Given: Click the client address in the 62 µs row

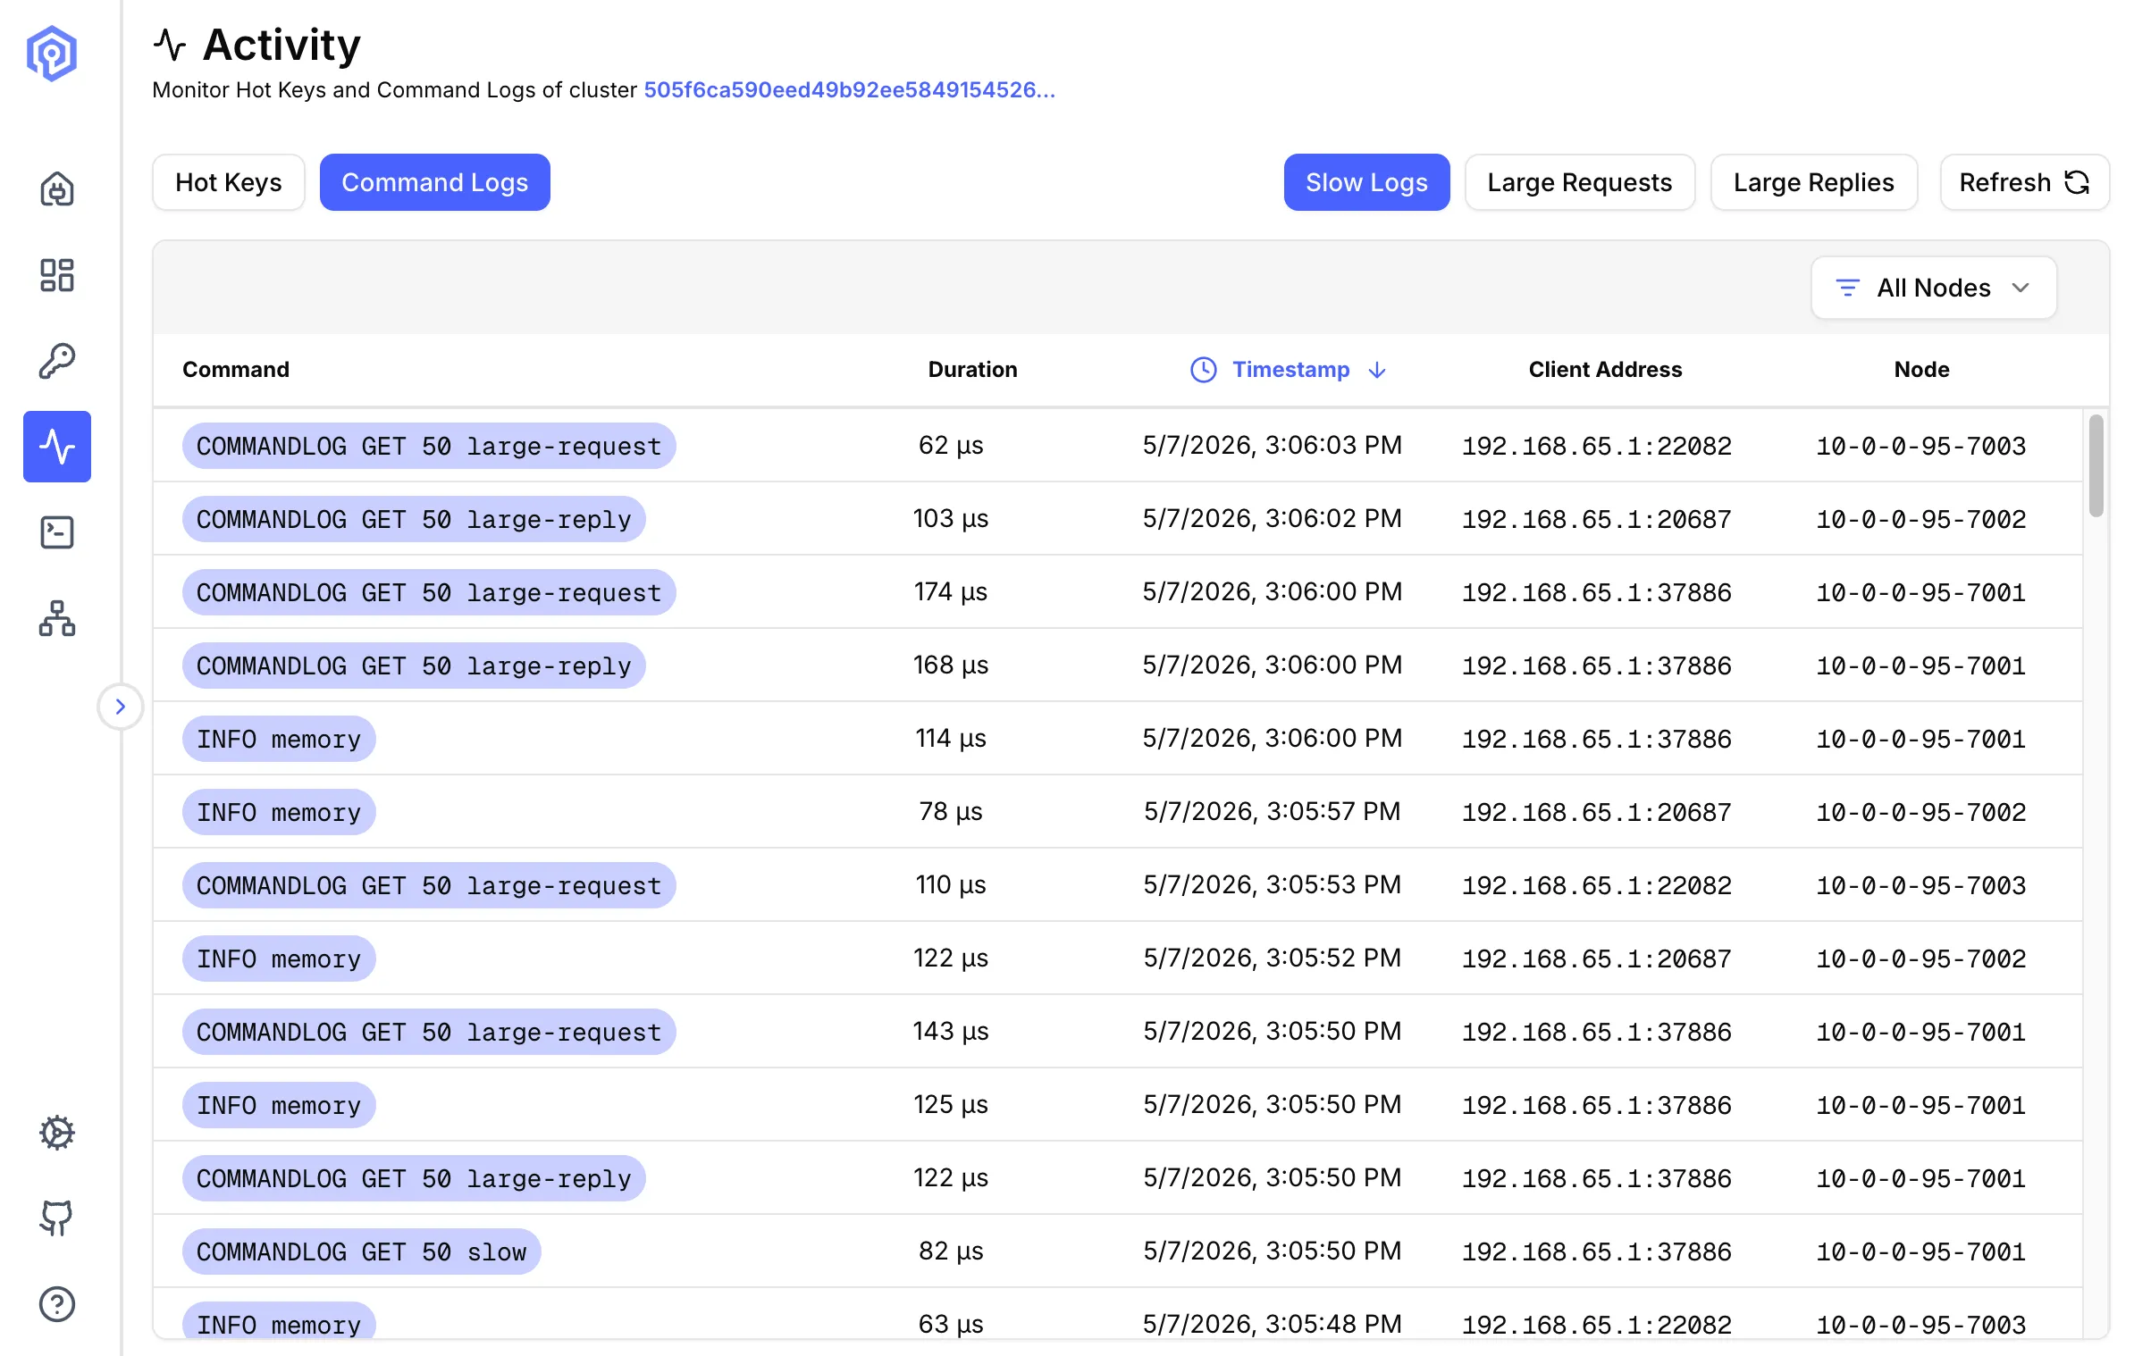Looking at the screenshot, I should tap(1597, 446).
